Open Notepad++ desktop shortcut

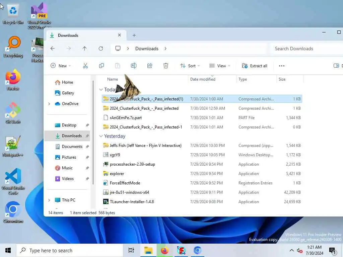point(13,146)
